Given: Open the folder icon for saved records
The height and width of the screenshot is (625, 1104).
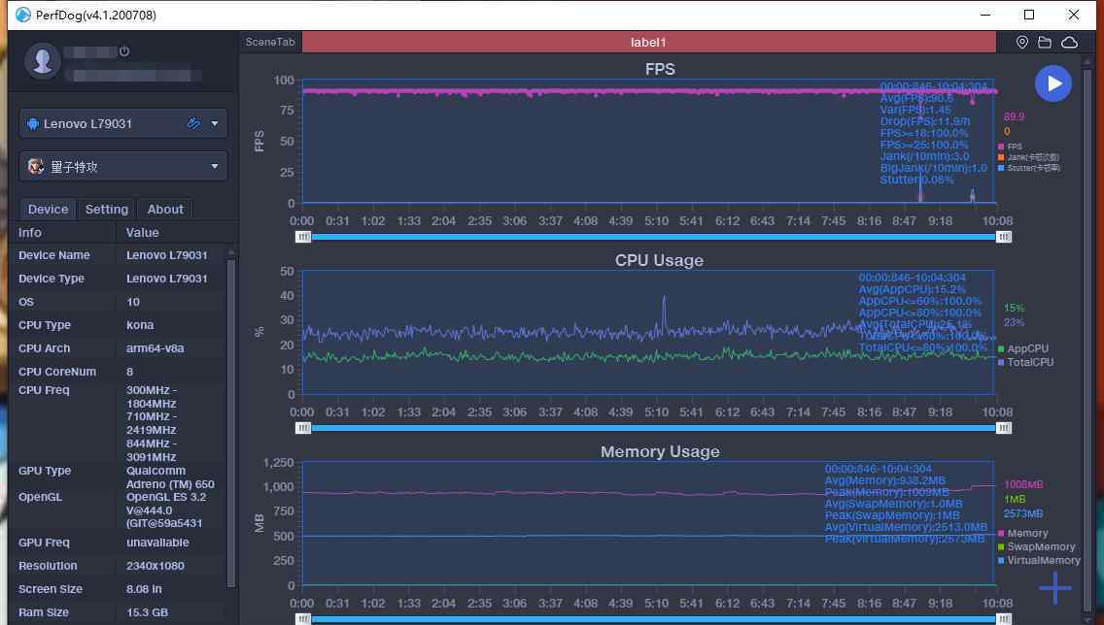Looking at the screenshot, I should [x=1045, y=43].
